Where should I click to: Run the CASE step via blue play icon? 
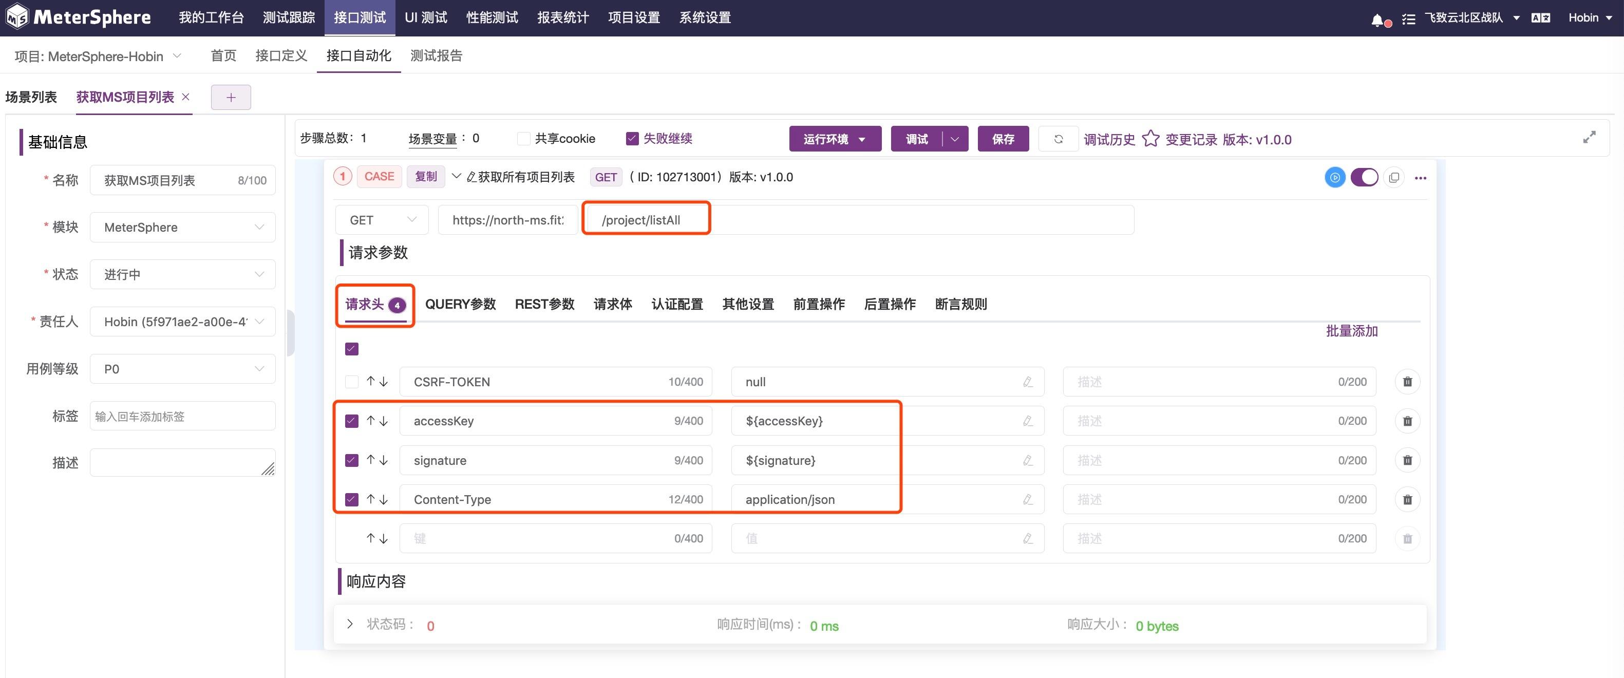pos(1335,177)
